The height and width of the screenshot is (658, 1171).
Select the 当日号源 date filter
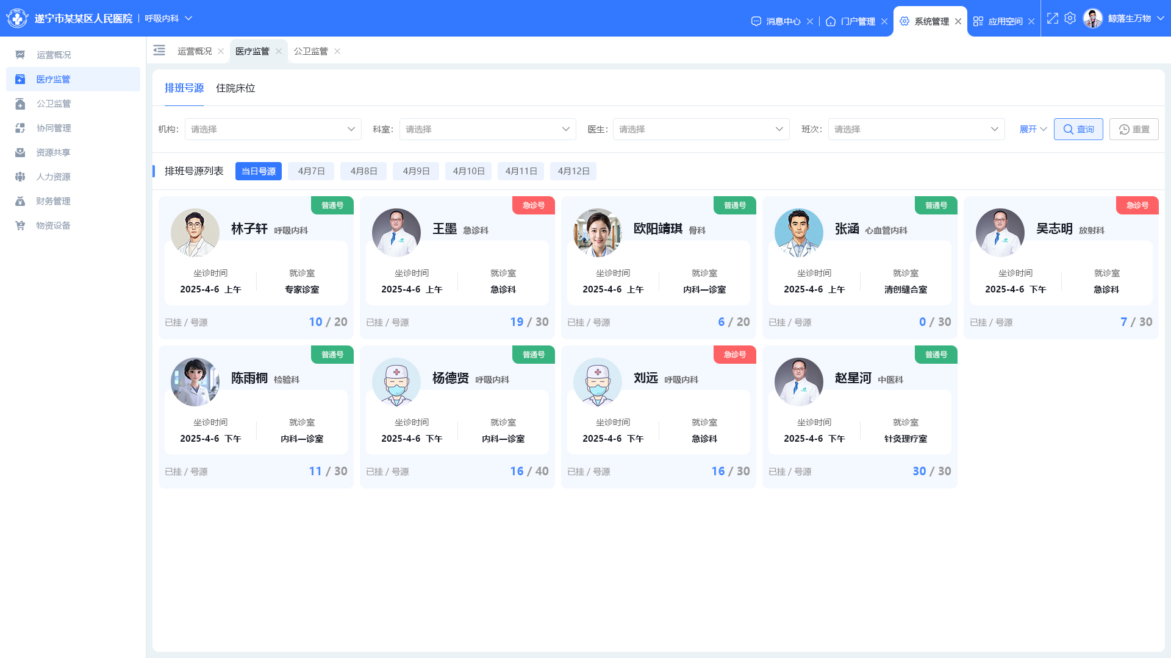click(x=258, y=171)
